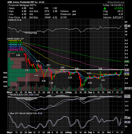The height and width of the screenshot is (134, 132).
Task: Click the 4.13 price label near September
Action: click(x=89, y=73)
